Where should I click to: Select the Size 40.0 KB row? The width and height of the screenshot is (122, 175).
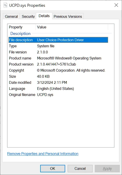click(58, 77)
